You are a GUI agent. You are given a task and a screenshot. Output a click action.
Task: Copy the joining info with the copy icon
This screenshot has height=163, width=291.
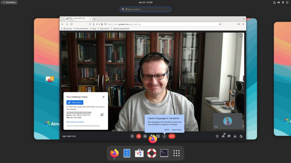point(102,114)
